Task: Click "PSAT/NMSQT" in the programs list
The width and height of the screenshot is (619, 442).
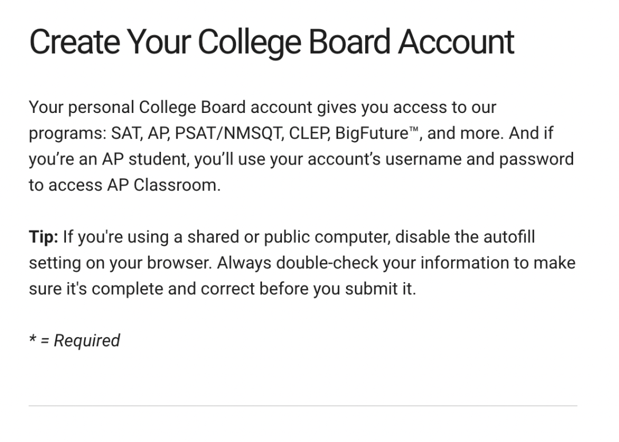Action: [229, 133]
